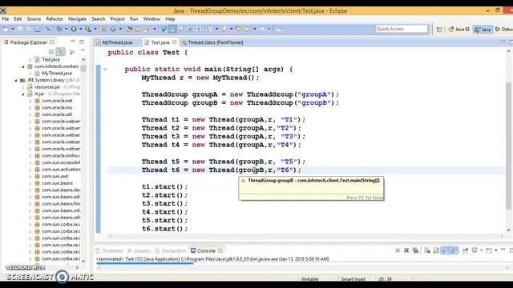Open the External Tools dropdown arrow

95,29
